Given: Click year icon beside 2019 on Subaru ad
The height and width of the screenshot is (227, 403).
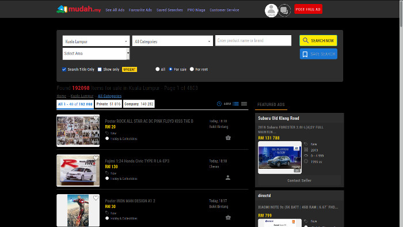Looking at the screenshot, I should click(x=306, y=150).
